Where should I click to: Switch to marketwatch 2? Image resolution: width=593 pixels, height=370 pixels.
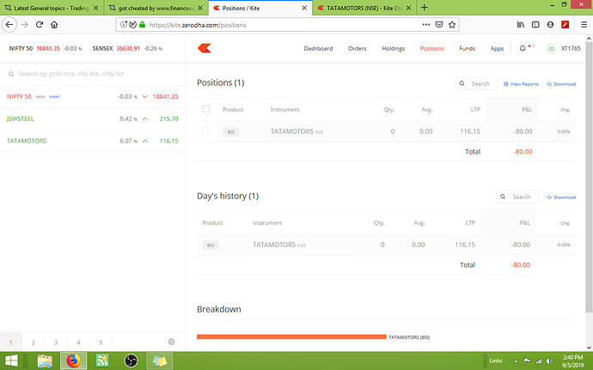pyautogui.click(x=34, y=342)
